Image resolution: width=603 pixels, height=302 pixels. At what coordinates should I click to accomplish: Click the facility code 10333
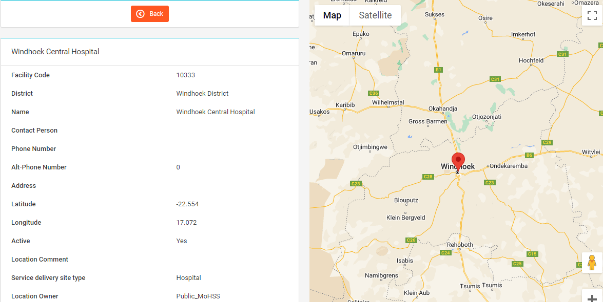click(x=185, y=75)
